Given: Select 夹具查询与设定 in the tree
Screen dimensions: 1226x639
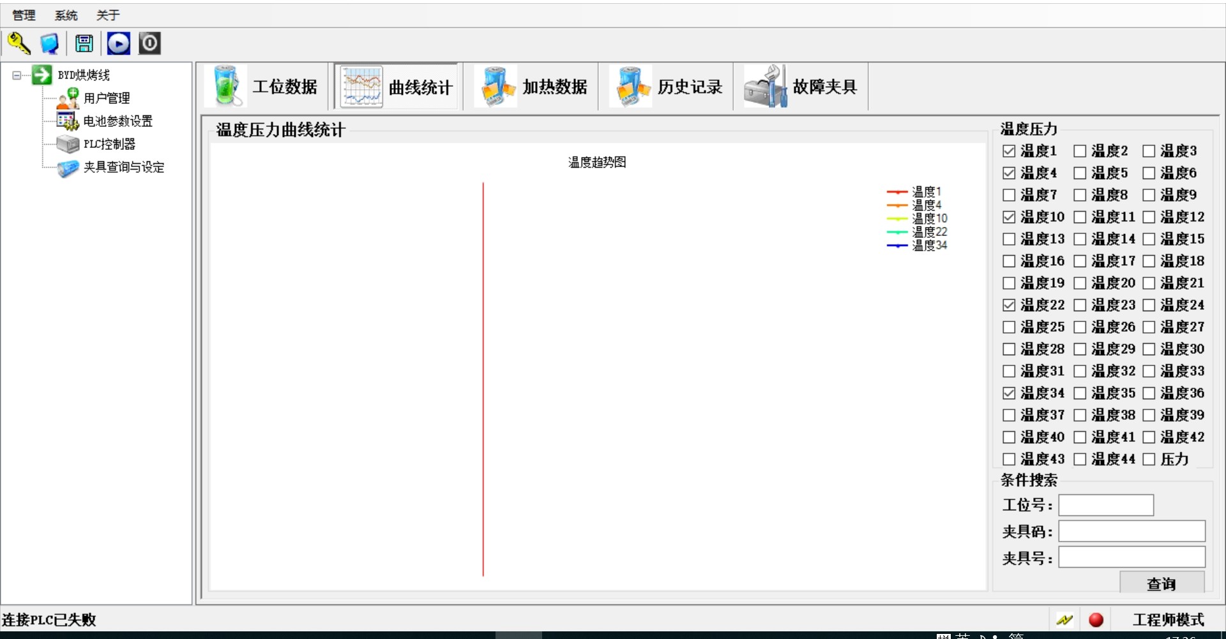Looking at the screenshot, I should click(x=124, y=167).
